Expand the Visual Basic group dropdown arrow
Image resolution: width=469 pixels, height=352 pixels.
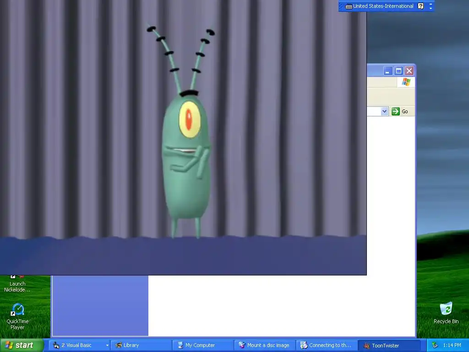[107, 346]
